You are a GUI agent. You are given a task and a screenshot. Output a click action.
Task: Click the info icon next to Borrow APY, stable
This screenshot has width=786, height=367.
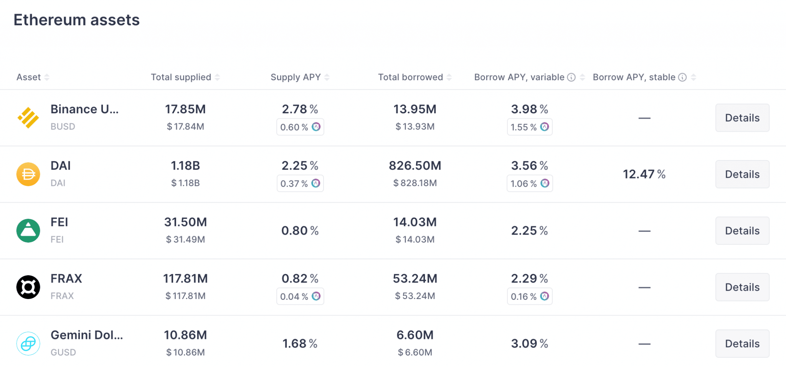(x=682, y=78)
